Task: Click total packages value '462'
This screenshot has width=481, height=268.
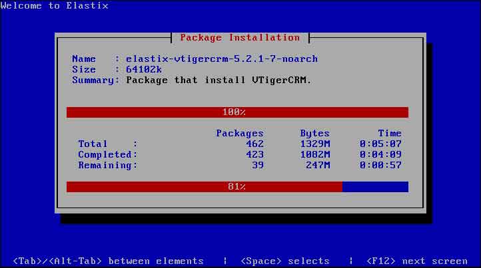Action: (x=254, y=144)
